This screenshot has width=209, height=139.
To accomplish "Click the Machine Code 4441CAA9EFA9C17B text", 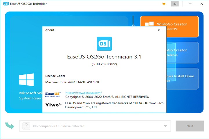I will tap(72, 82).
